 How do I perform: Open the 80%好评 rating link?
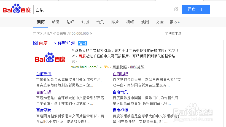[137, 67]
